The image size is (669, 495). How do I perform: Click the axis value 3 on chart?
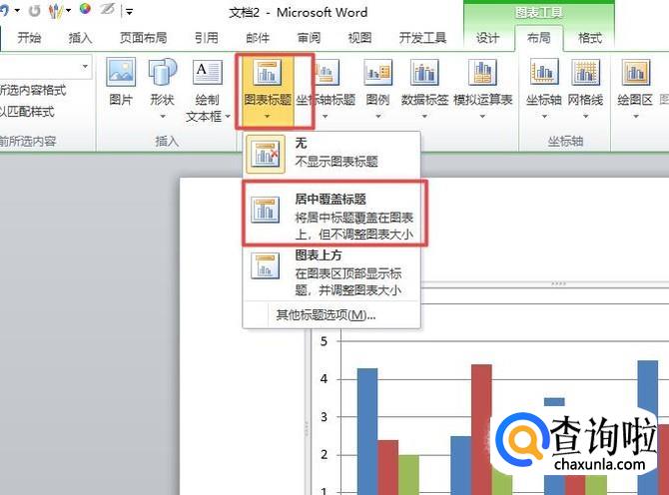tap(324, 417)
